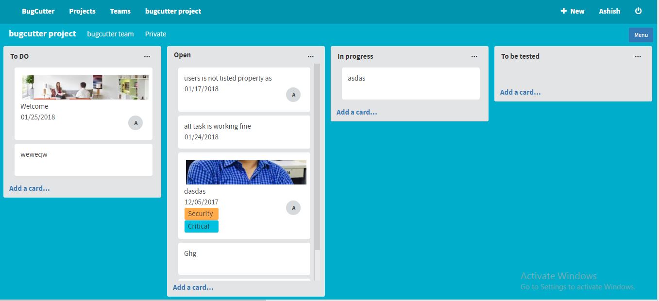Viewport: 659px width, 301px height.
Task: Add a card to the Open list
Action: 193,287
